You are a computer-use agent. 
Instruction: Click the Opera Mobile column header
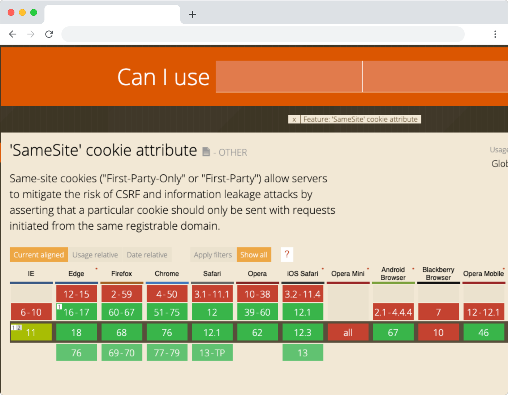(x=484, y=274)
